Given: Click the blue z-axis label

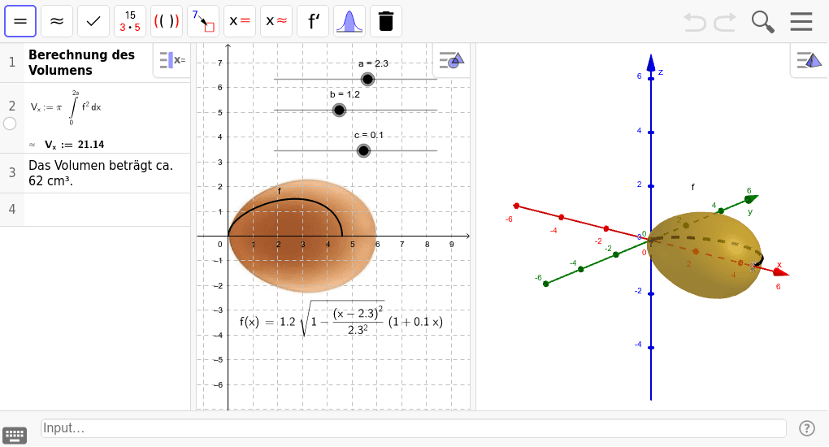Looking at the screenshot, I should click(x=660, y=72).
